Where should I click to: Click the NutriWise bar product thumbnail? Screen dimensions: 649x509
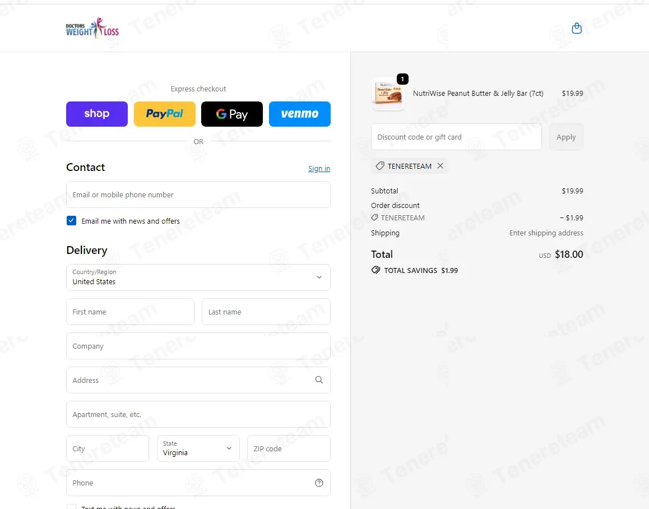point(388,94)
